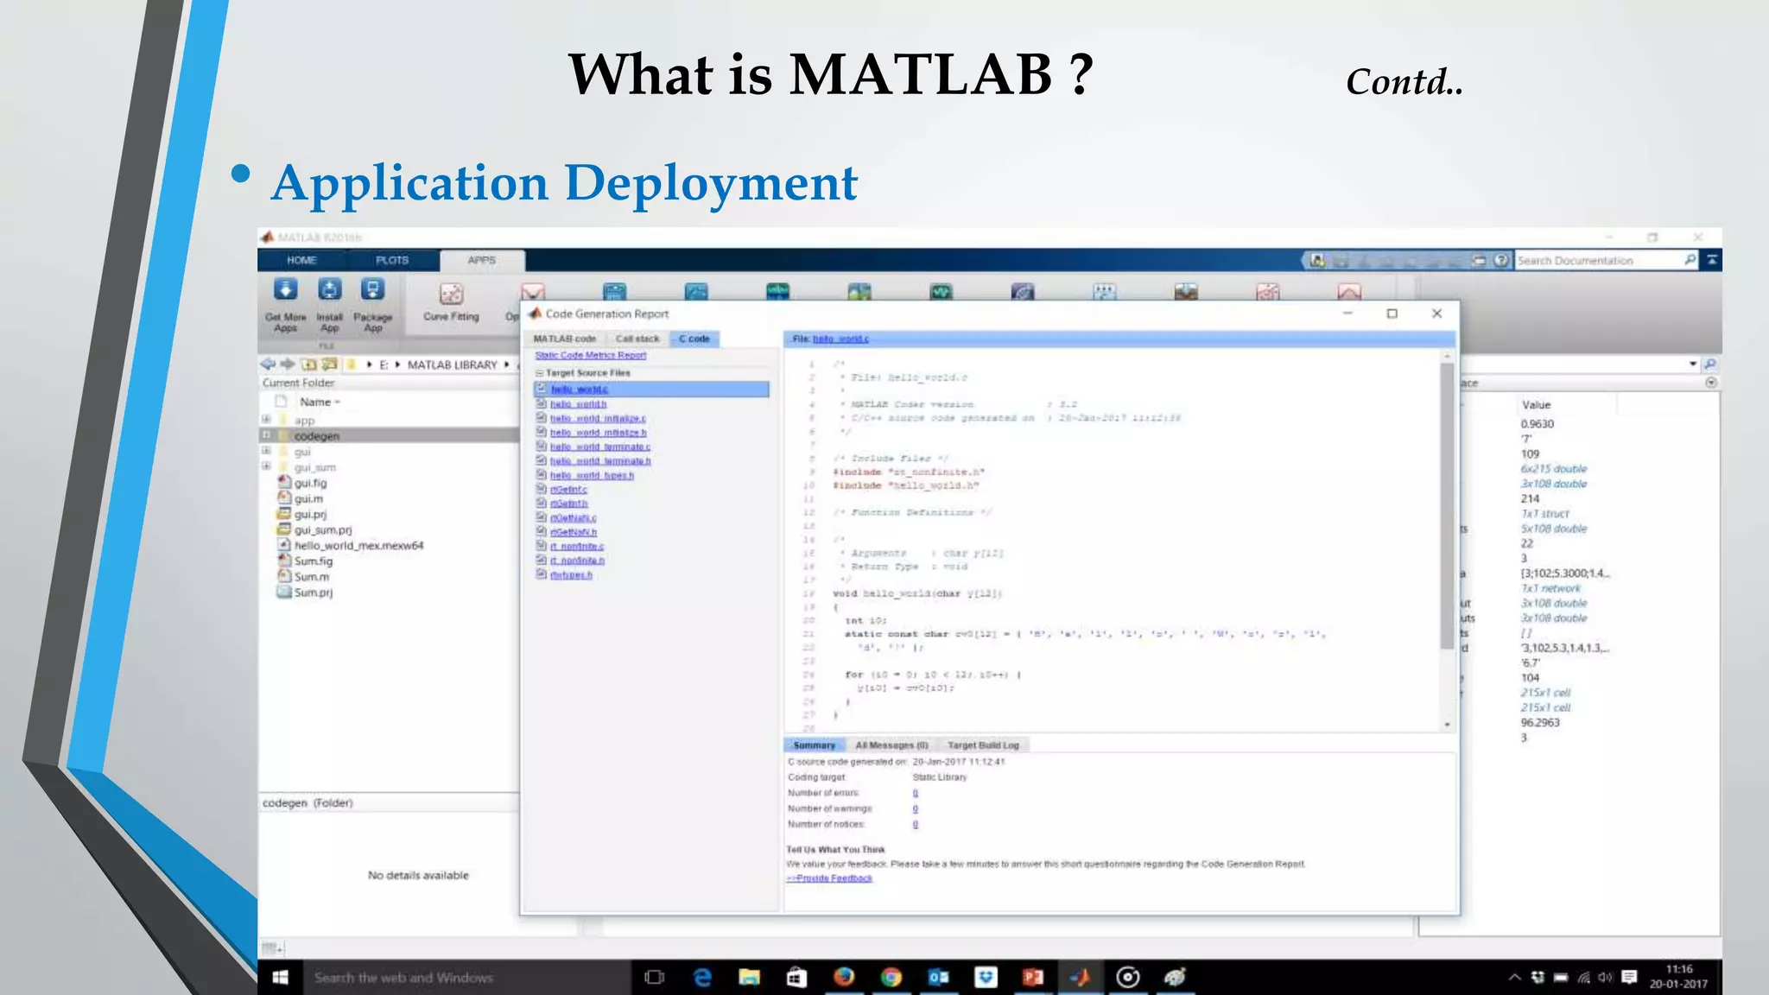This screenshot has width=1769, height=995.
Task: Open rt_nonfinite.c source file link
Action: (577, 546)
